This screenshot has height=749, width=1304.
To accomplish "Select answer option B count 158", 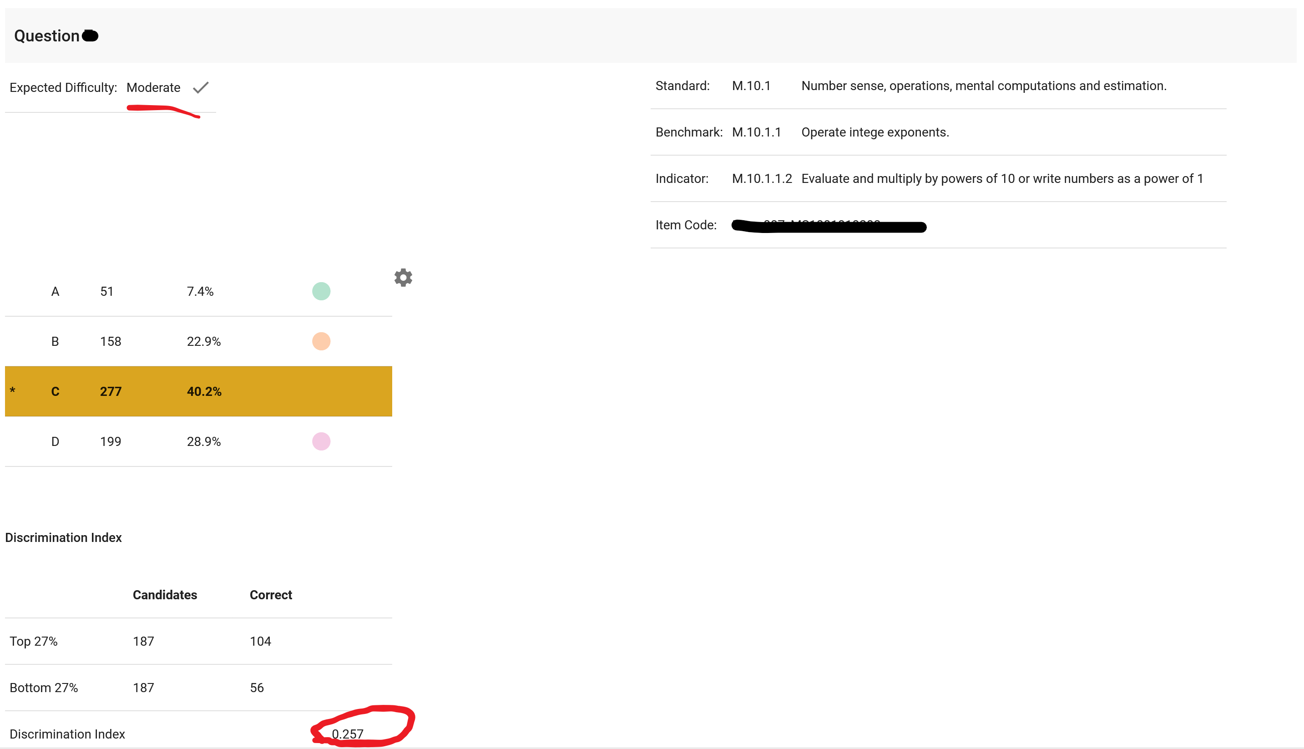I will (111, 342).
